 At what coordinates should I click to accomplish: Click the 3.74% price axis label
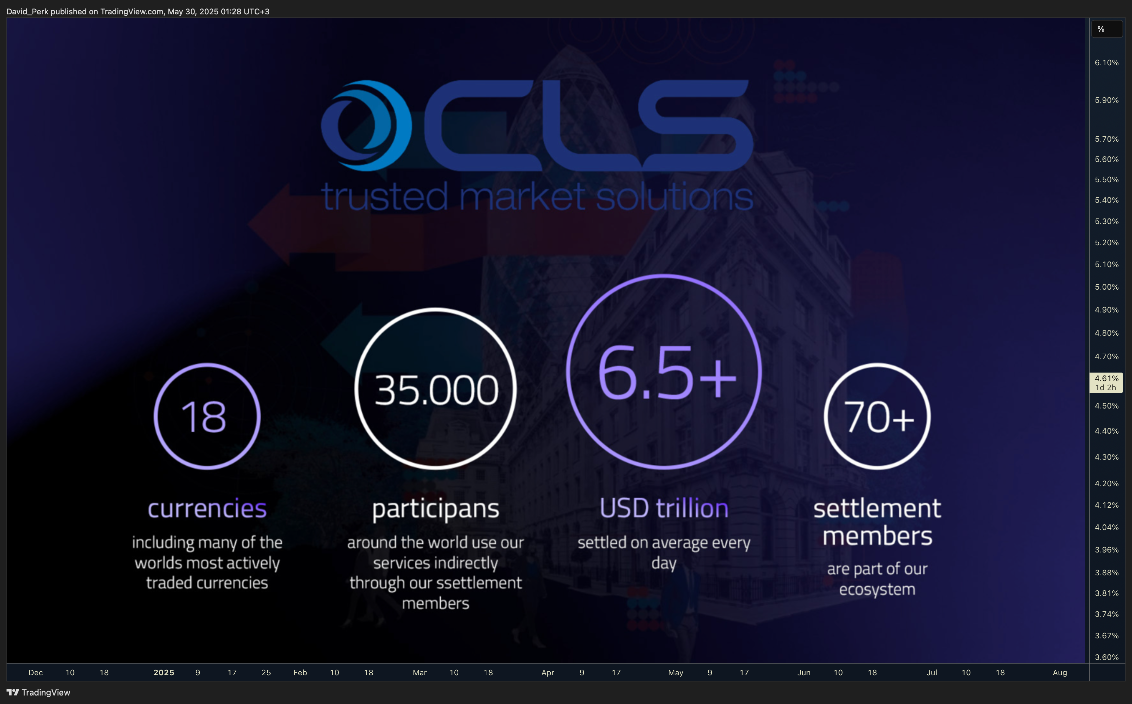click(1107, 614)
